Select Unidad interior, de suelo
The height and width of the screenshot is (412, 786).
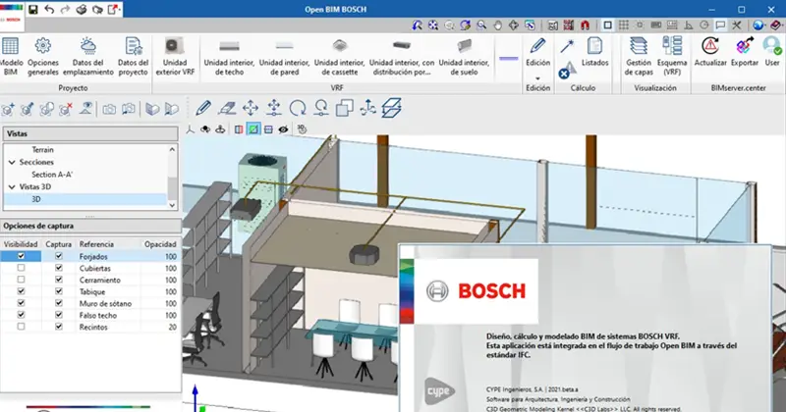(x=464, y=56)
